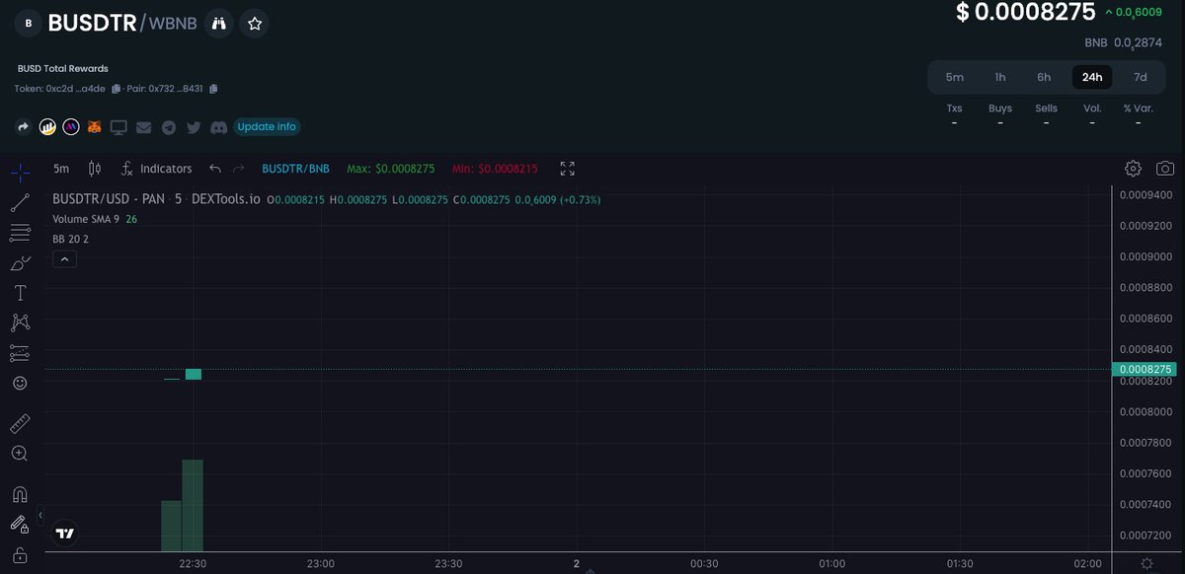Copy the pair address
The width and height of the screenshot is (1185, 574).
point(213,89)
